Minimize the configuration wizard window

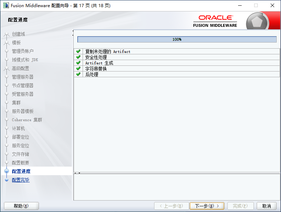[x=240, y=6]
